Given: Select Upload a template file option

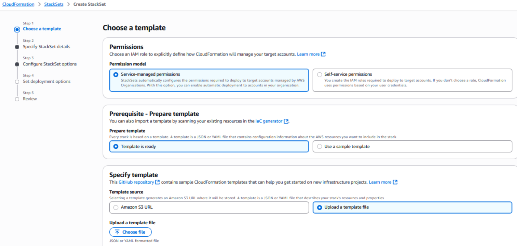Looking at the screenshot, I should [412, 207].
